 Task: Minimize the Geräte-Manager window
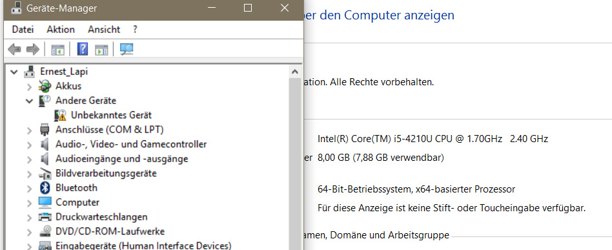(212, 8)
